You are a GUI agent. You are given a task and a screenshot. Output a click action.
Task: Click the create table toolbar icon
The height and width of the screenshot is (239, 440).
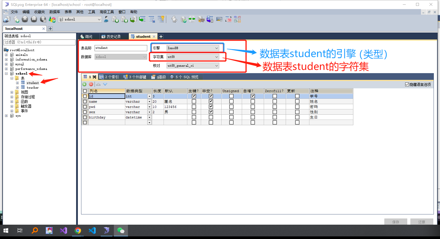pyautogui.click(x=142, y=19)
